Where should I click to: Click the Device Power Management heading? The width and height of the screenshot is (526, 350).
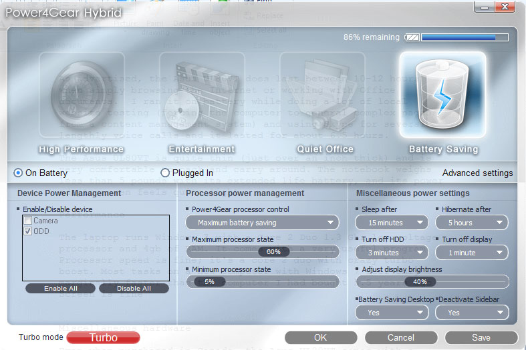pyautogui.click(x=69, y=193)
